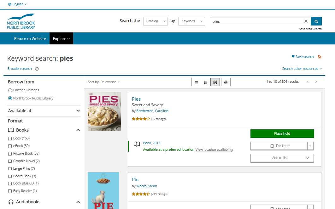Click the star rating for Pie by Weeks
This screenshot has height=209, width=335.
(x=141, y=194)
